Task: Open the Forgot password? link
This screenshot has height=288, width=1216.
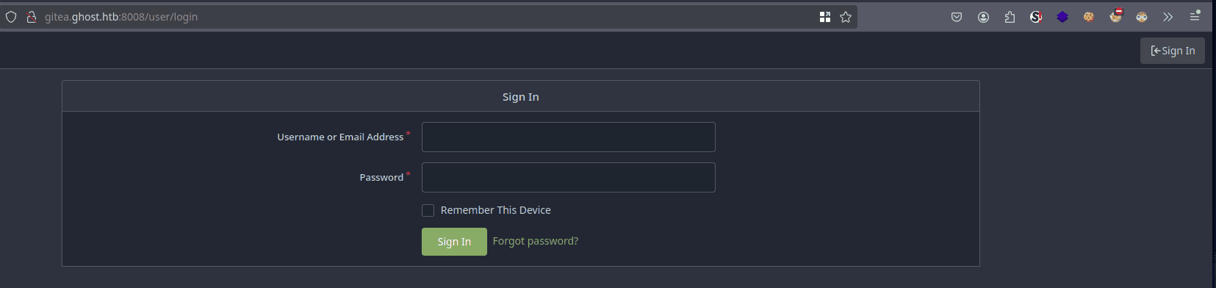Action: click(536, 241)
